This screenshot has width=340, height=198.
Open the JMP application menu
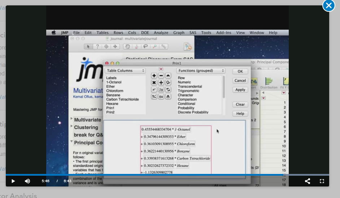point(65,33)
